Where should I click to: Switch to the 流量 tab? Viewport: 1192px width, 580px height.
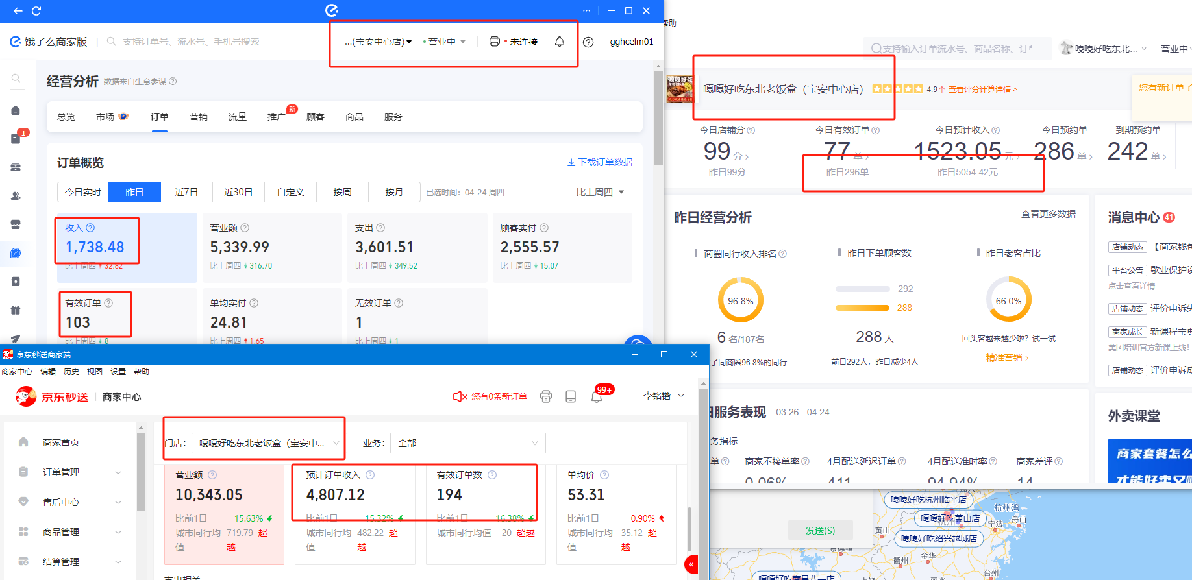click(x=238, y=117)
